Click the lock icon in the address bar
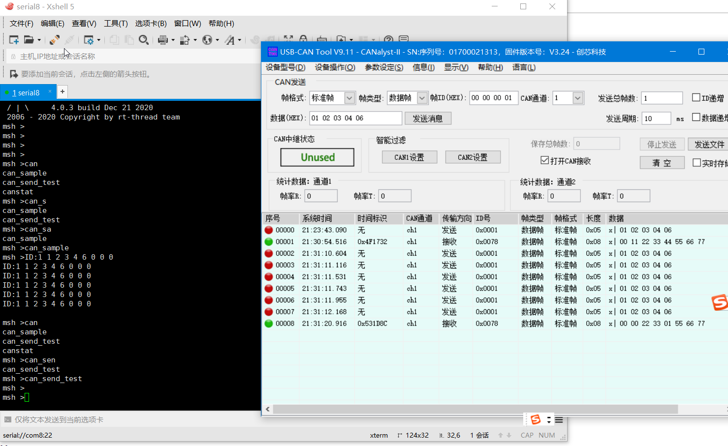This screenshot has height=446, width=728. coord(13,57)
